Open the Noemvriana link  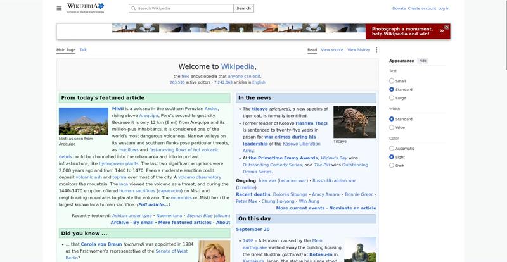click(x=169, y=215)
